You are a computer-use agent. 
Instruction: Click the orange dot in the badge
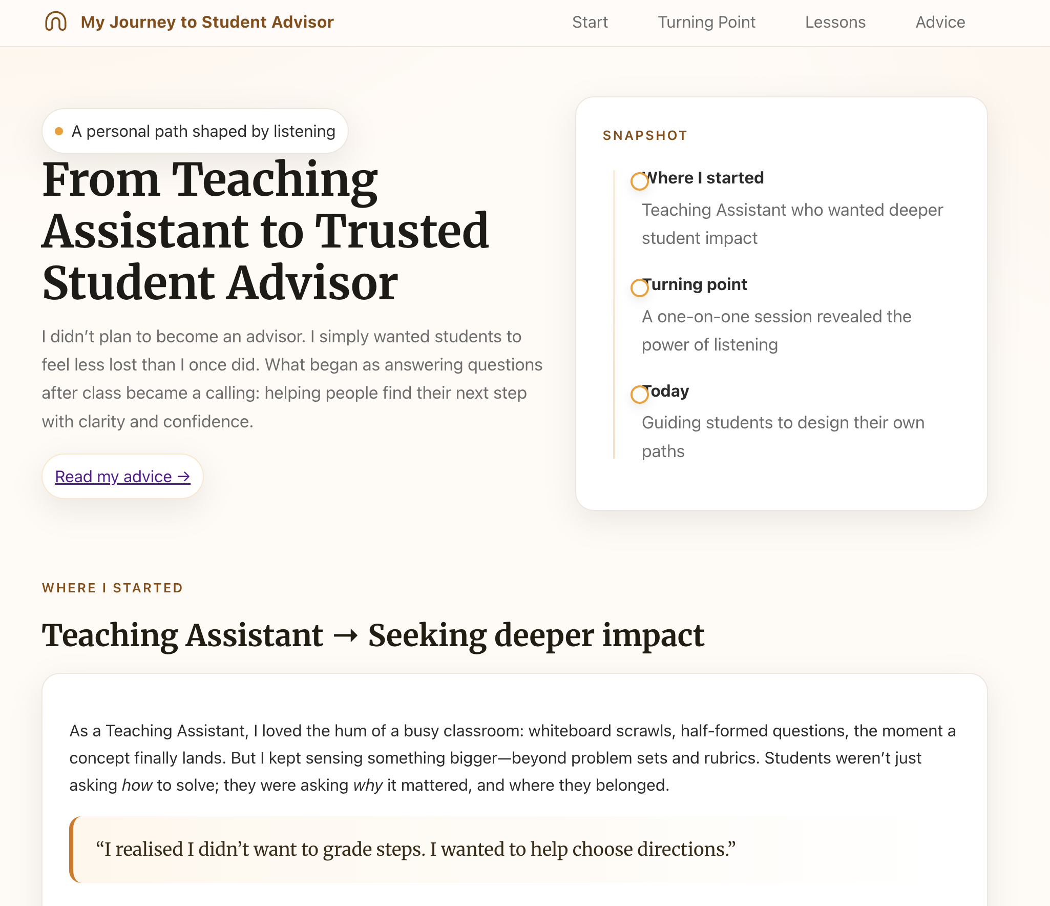tap(60, 131)
